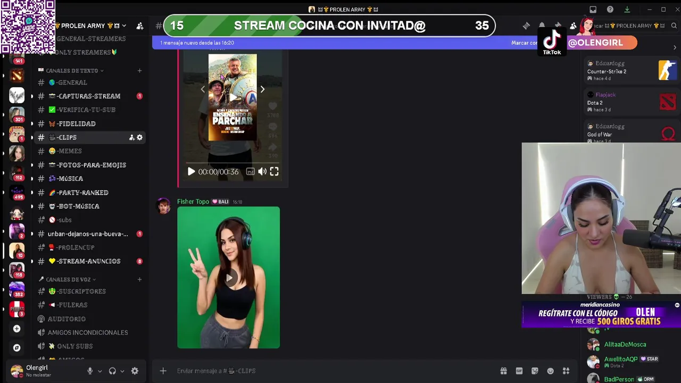Open notification settings bell icon
Screen dimensions: 681x383
542,26
